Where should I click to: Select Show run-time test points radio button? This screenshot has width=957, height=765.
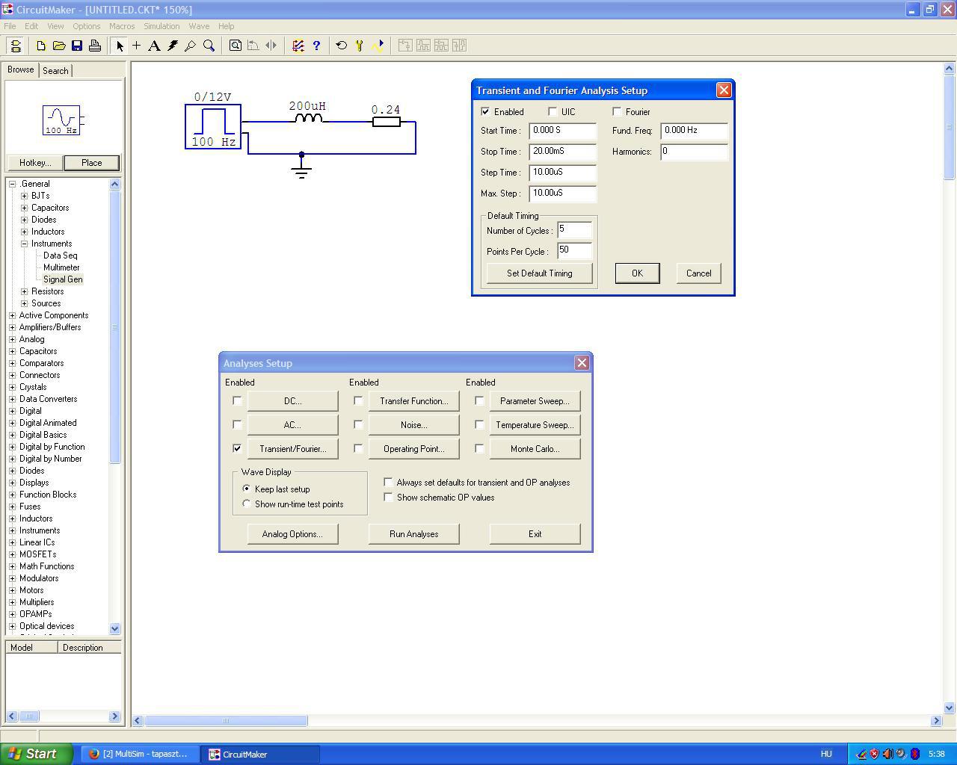pyautogui.click(x=247, y=504)
